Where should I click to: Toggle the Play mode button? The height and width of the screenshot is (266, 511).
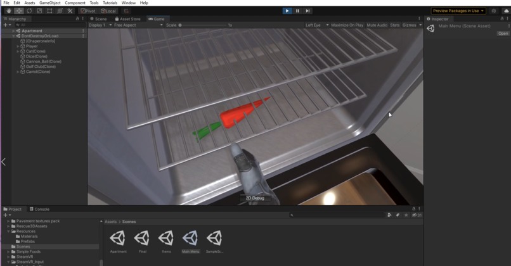tap(287, 11)
